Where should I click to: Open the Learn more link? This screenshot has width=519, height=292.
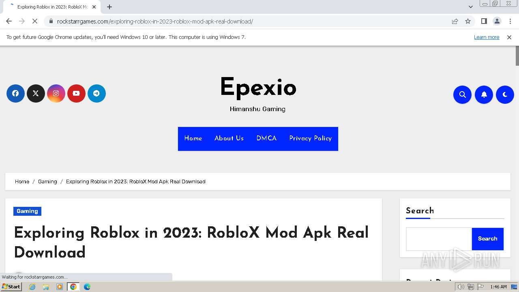coord(487,37)
